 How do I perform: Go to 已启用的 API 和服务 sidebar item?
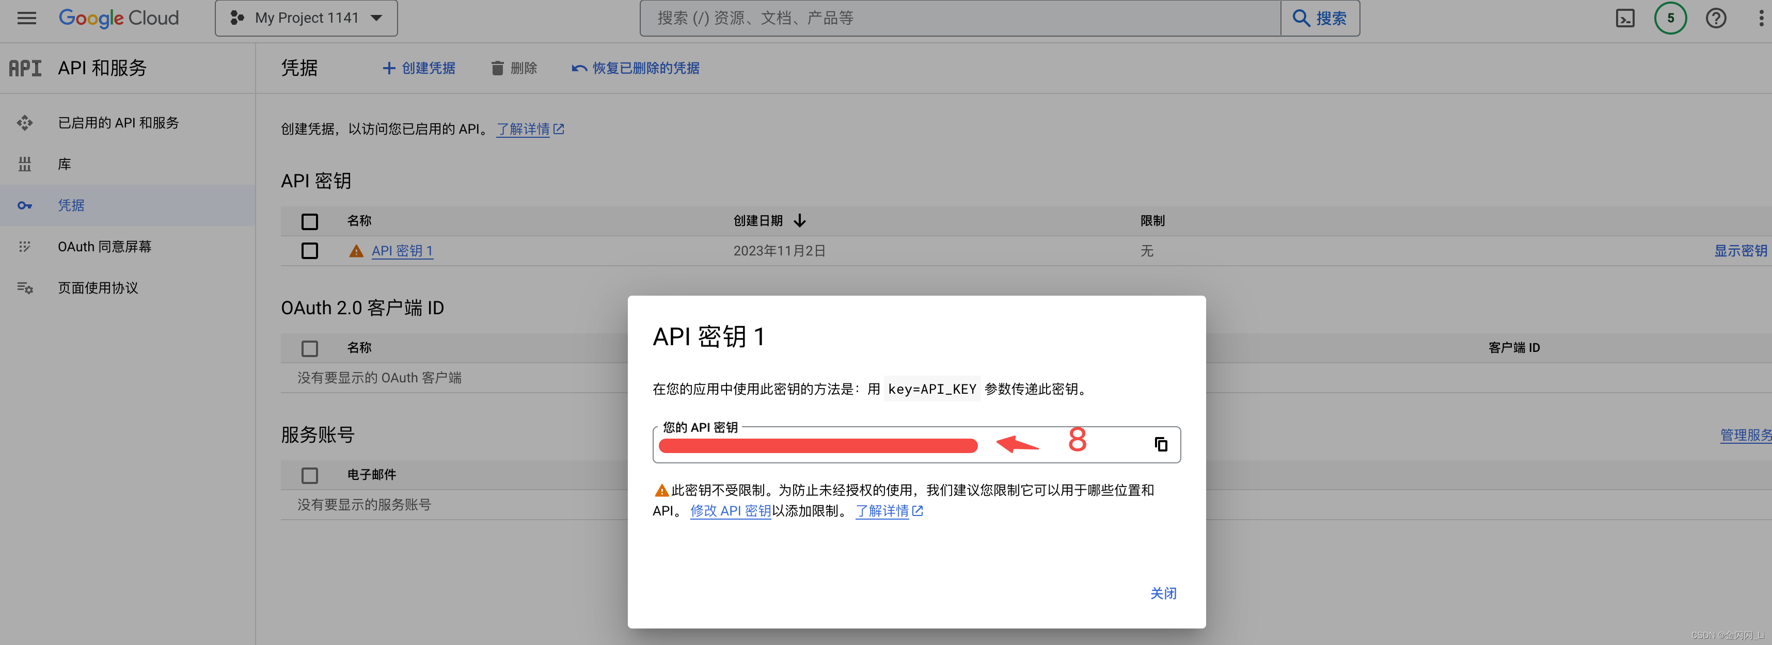point(118,123)
